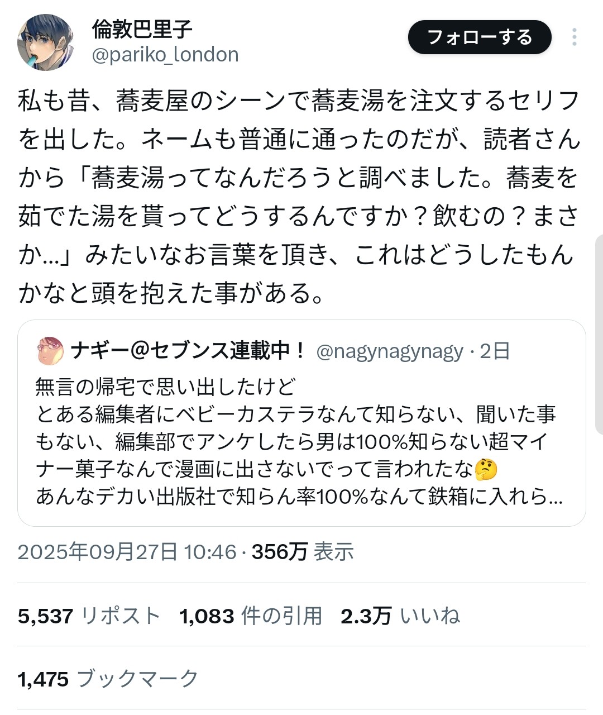The width and height of the screenshot is (603, 715).
Task: Select the quoted author name ナギー@セブンス連載中!
Action: [189, 351]
